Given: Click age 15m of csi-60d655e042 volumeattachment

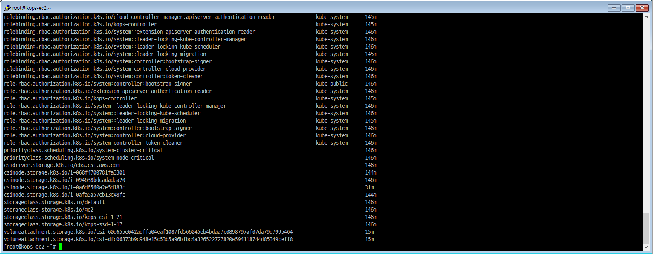Looking at the screenshot, I should click(369, 232).
